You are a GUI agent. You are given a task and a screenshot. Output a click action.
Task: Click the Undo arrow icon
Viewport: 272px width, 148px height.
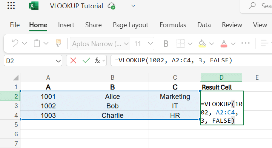click(15, 43)
